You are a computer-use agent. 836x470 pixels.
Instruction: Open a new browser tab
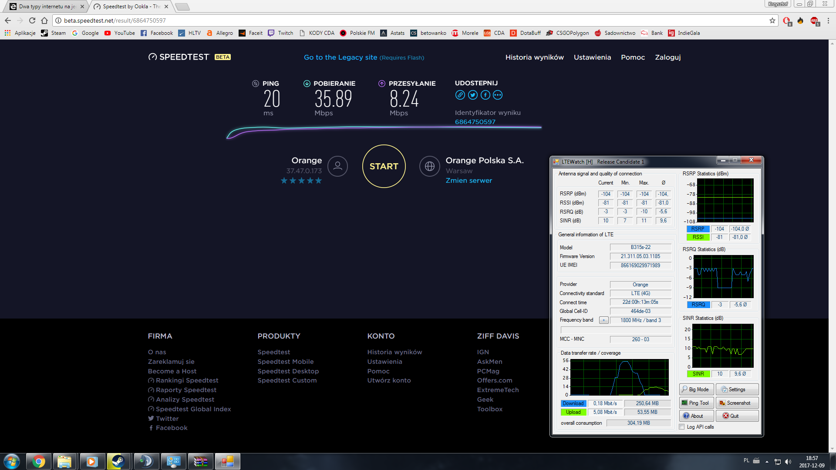[182, 7]
